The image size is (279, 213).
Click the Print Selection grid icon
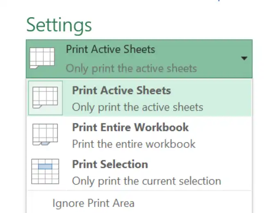[x=45, y=172]
